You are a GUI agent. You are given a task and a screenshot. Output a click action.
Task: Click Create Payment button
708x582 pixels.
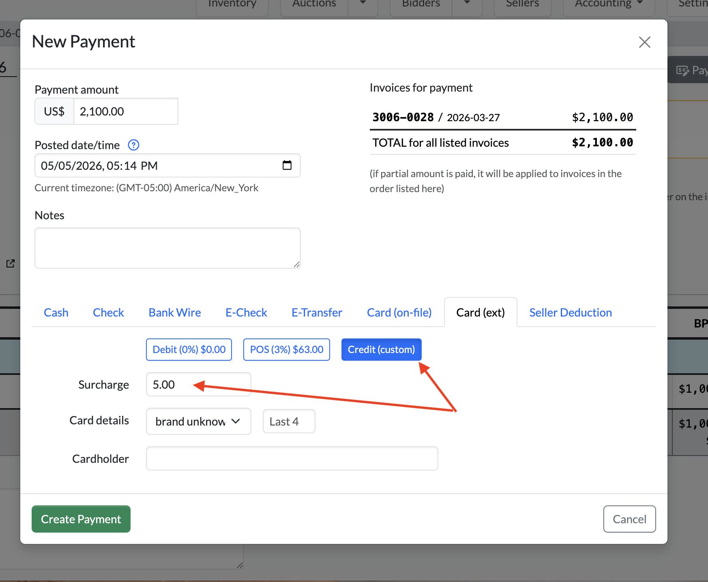81,519
